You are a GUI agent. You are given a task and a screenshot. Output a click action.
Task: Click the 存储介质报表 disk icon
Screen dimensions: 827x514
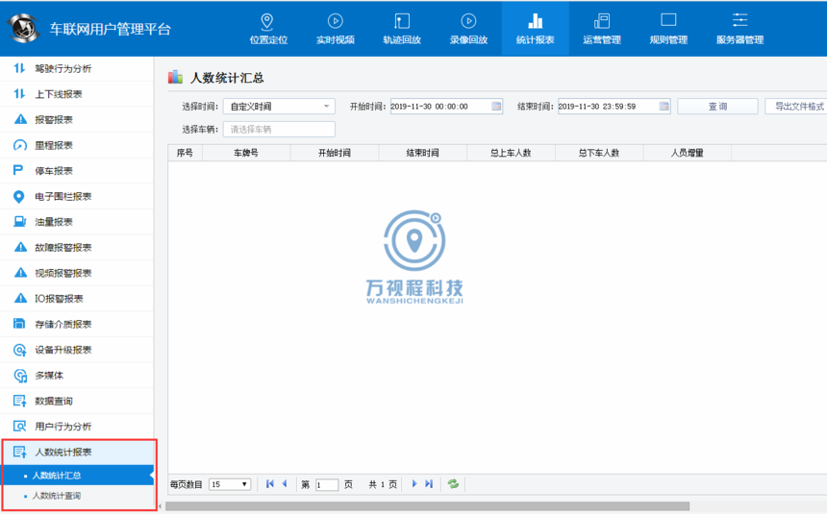pos(19,324)
